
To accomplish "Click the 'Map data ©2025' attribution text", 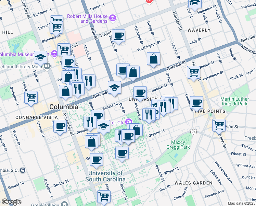I will click(x=242, y=203).
